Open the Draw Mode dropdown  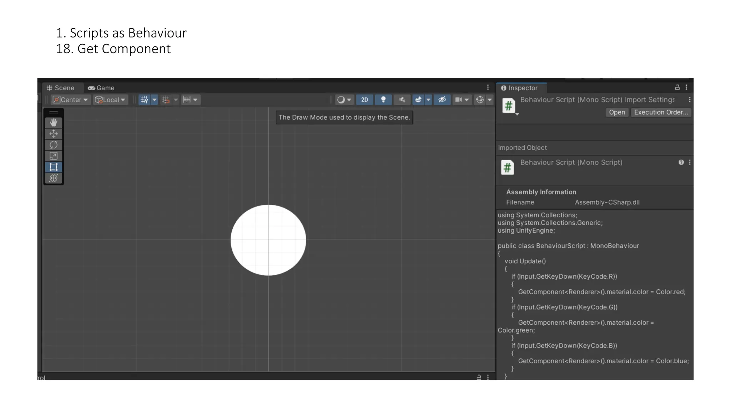pos(344,100)
